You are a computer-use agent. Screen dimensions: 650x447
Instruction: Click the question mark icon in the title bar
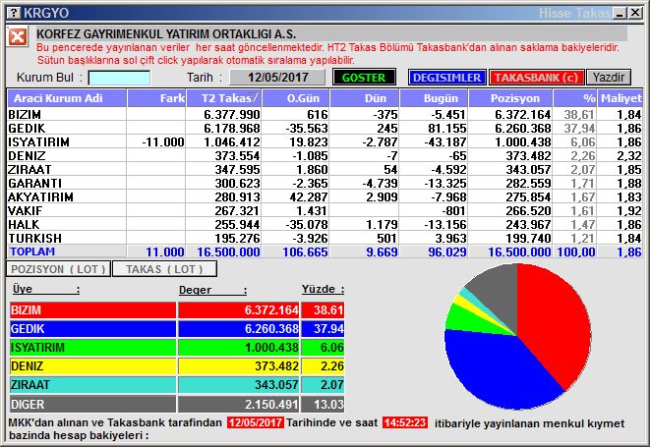(14, 13)
